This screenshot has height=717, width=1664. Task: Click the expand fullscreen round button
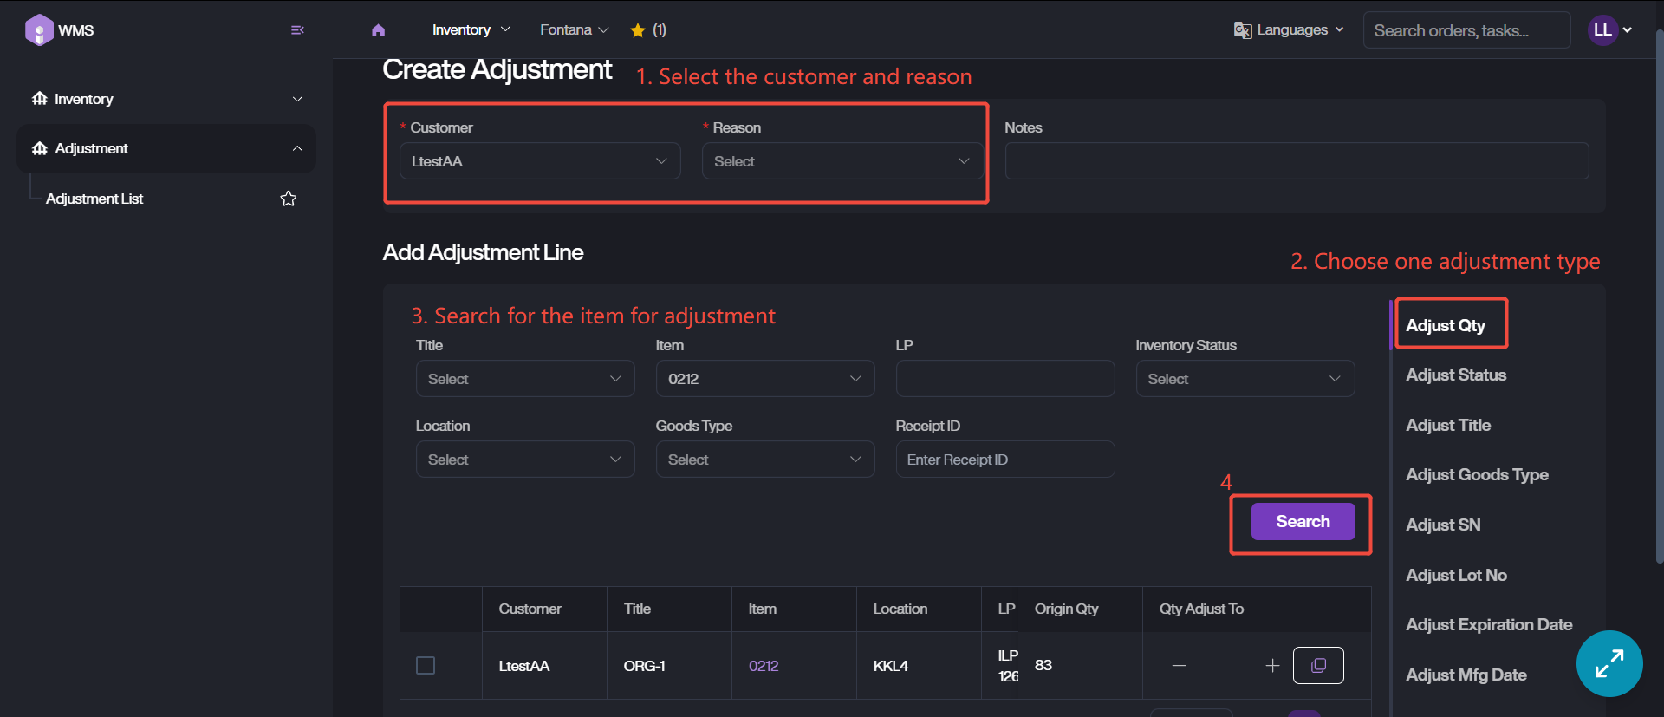click(1609, 663)
